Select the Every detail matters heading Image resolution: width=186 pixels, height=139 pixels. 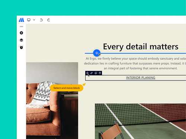coord(141,47)
